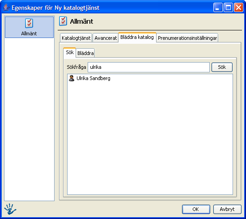Close the dialog with the red X
Image resolution: width=246 pixels, height=219 pixels.
pyautogui.click(x=238, y=7)
